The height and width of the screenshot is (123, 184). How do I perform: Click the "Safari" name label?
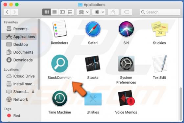pyautogui.click(x=93, y=43)
